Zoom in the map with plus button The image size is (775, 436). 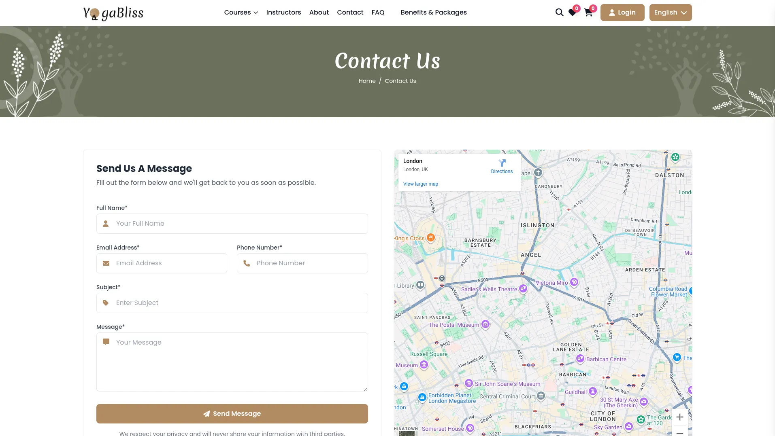(679, 417)
